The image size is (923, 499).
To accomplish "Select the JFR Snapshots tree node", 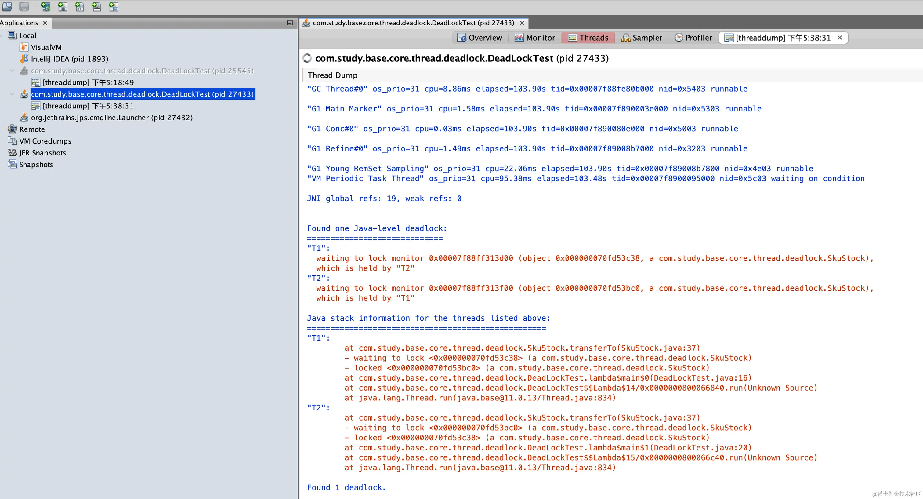I will (42, 153).
